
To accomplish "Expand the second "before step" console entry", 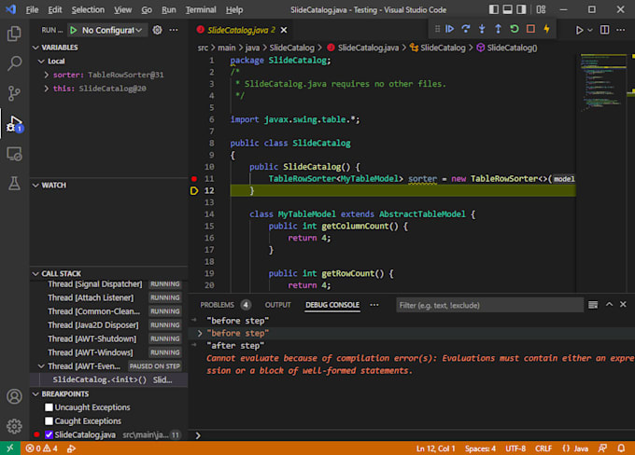I will coord(200,333).
